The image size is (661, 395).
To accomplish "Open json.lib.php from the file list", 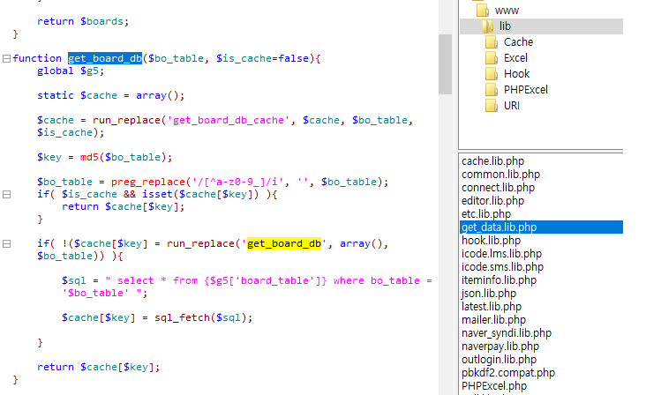I will [488, 294].
